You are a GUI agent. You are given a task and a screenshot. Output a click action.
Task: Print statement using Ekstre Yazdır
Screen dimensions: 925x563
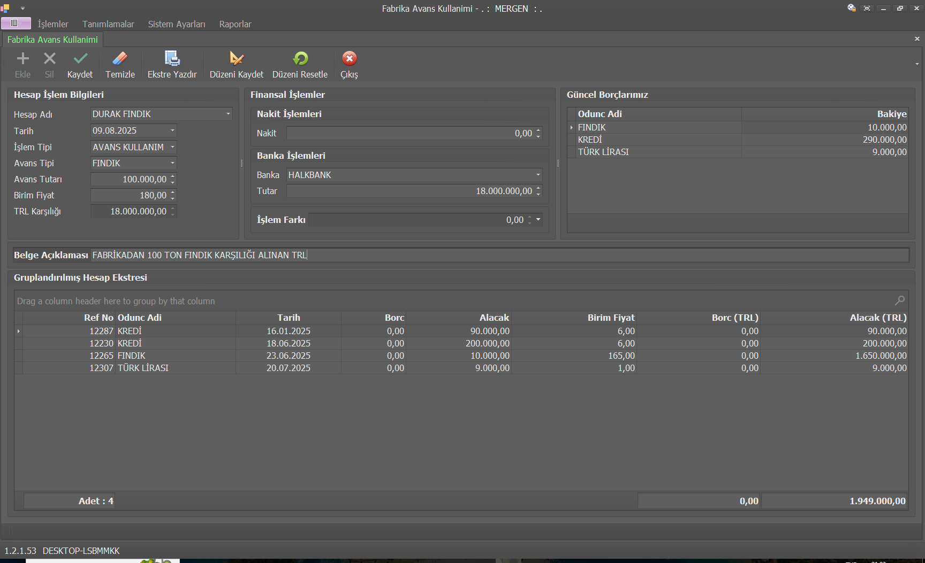[172, 59]
